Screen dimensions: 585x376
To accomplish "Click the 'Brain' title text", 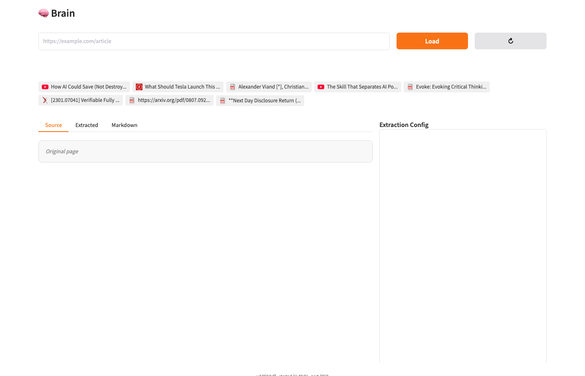I will [63, 13].
